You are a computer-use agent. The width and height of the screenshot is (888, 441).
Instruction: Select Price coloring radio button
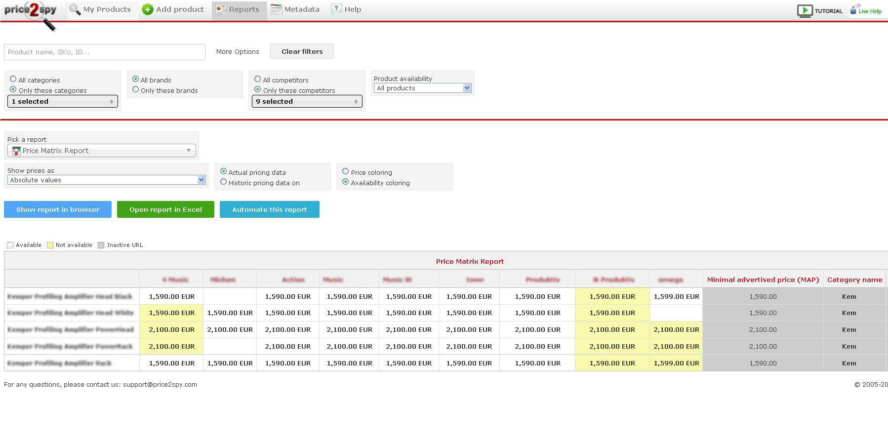click(x=345, y=171)
